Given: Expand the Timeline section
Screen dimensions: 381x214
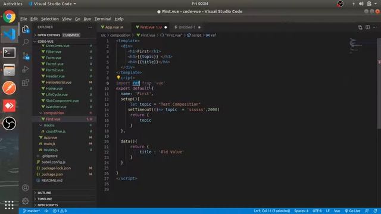Looking at the screenshot, I should coord(64,199).
